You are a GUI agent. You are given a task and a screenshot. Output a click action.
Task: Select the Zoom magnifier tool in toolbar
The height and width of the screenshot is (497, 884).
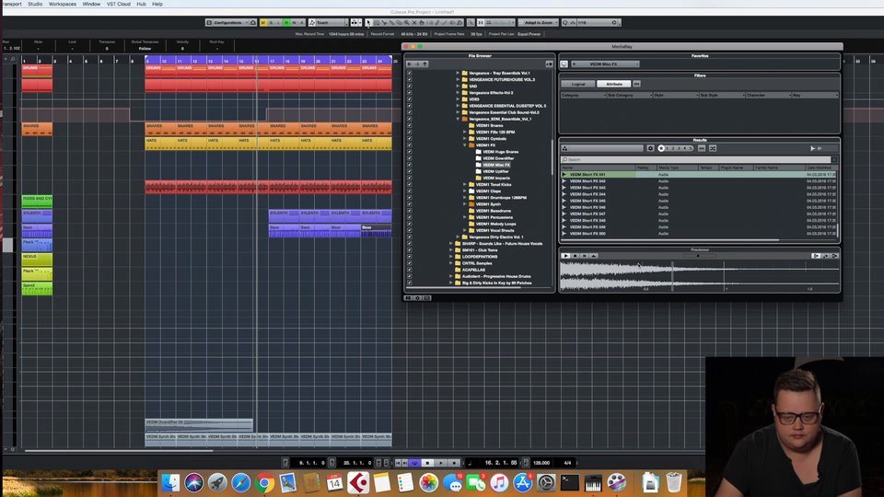coord(406,22)
